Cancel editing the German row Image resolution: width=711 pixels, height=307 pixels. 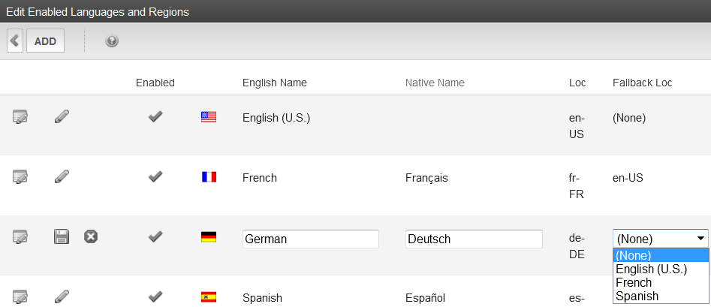pyautogui.click(x=91, y=236)
